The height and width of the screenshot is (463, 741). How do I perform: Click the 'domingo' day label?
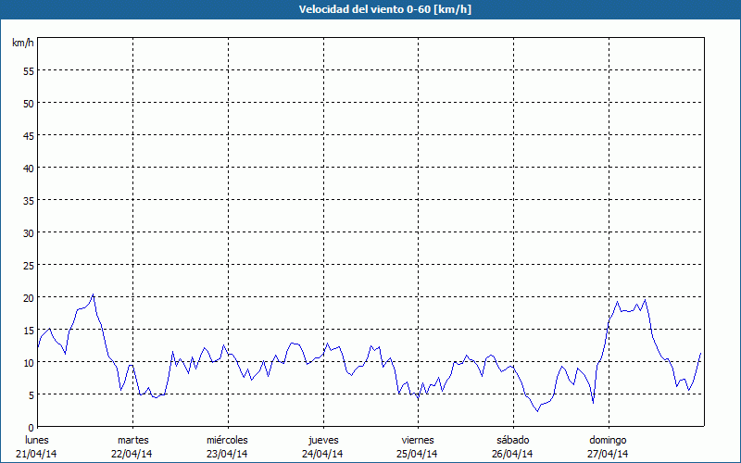[609, 439]
